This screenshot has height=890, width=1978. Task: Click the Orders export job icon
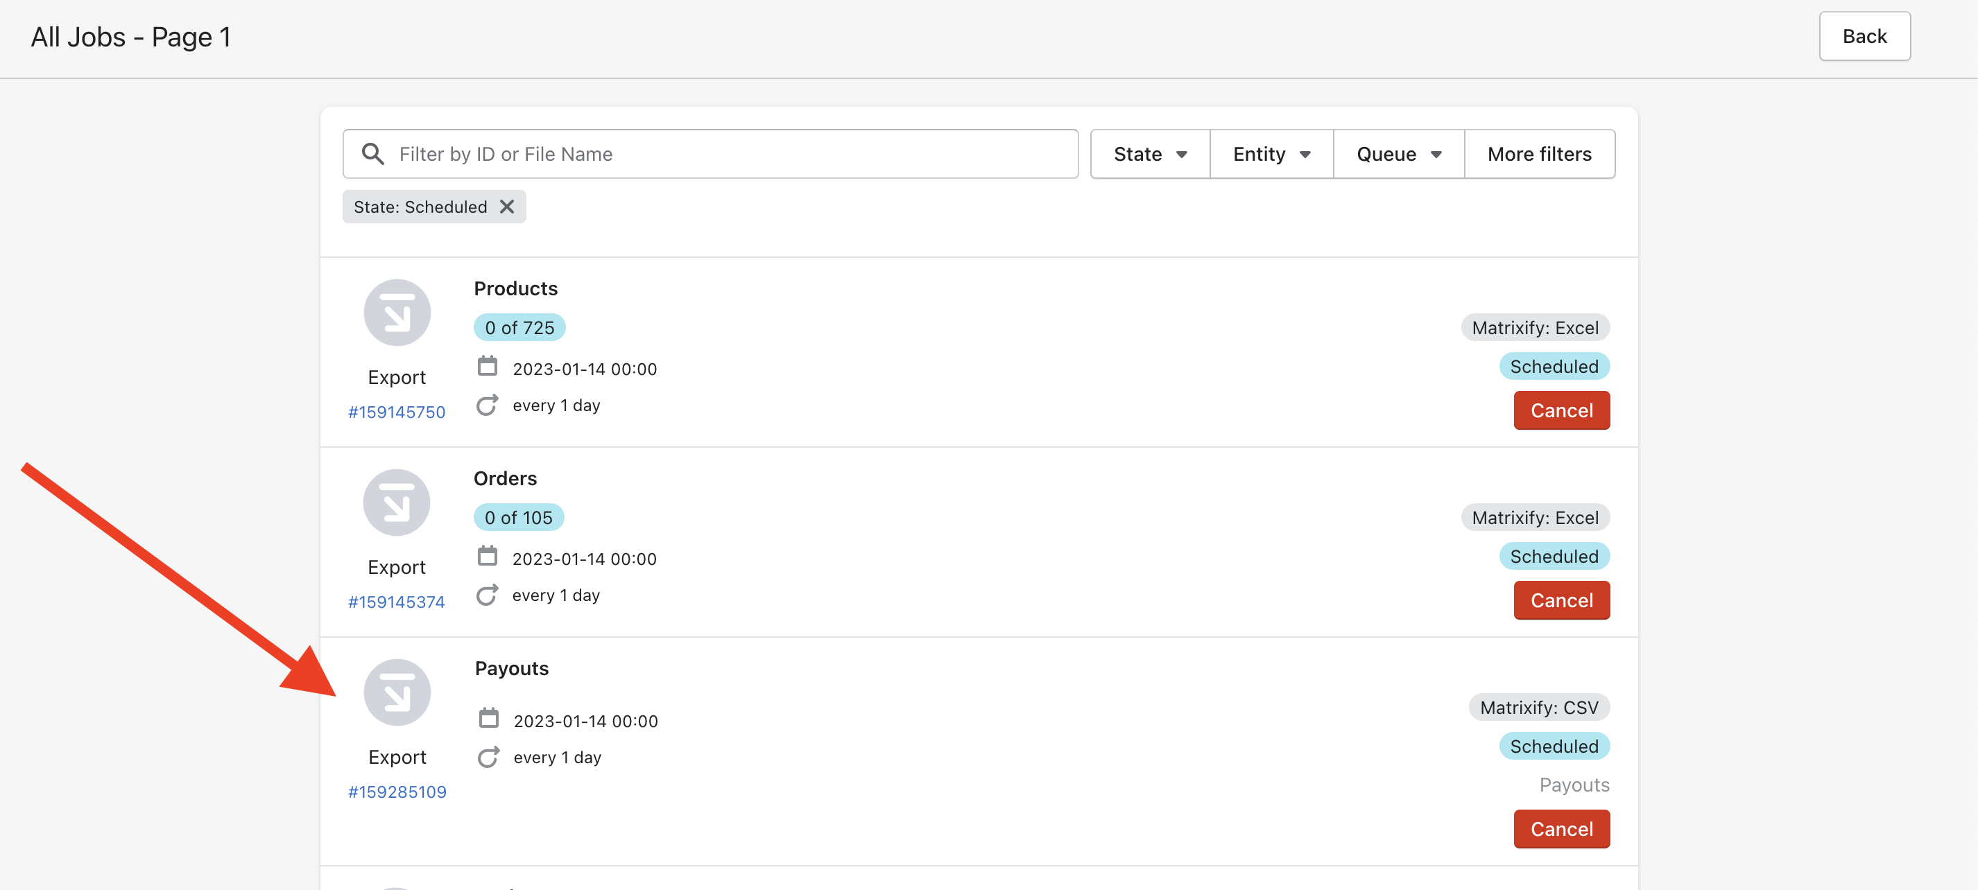[x=396, y=503]
